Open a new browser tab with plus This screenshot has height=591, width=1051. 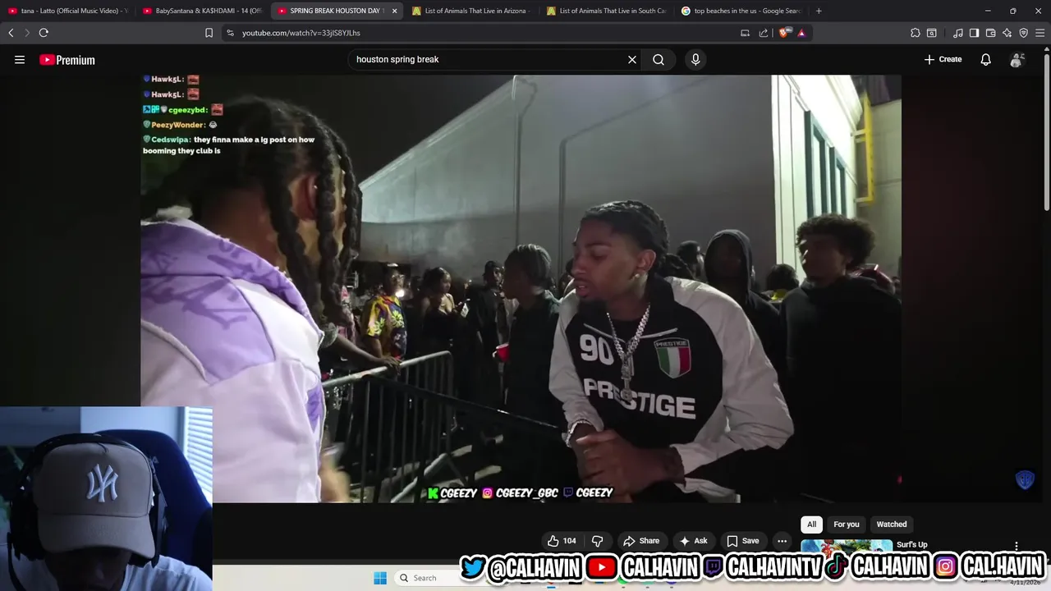pyautogui.click(x=819, y=11)
